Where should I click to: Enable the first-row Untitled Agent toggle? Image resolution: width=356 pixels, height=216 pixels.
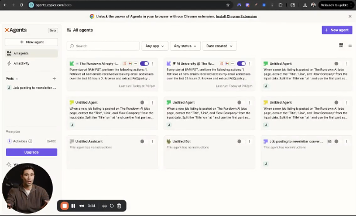(x=338, y=64)
